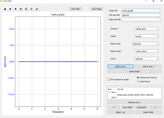Minimize the Visu tool window
The width and height of the screenshot is (164, 118).
tap(146, 1)
